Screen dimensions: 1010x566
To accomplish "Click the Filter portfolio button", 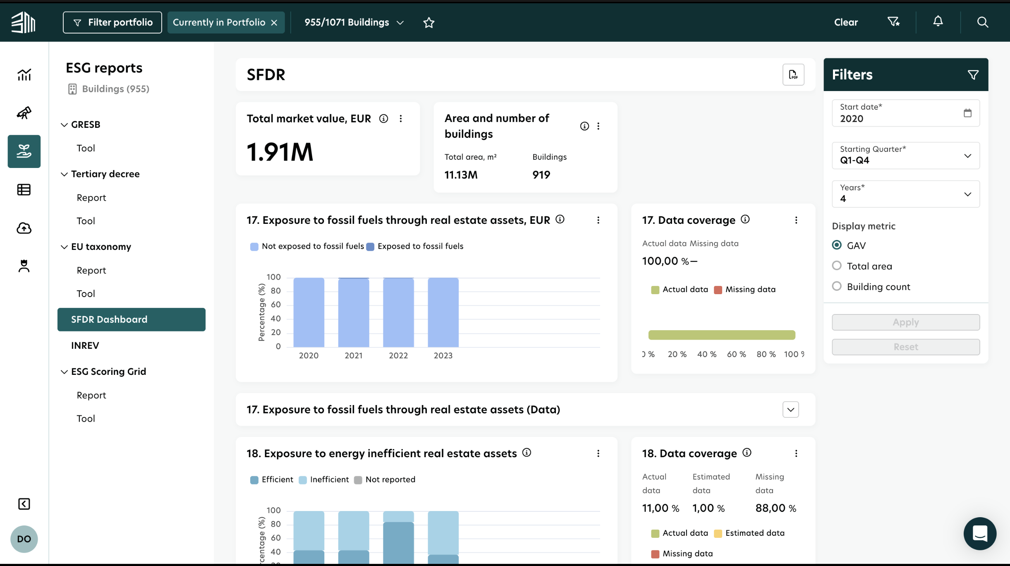I will click(x=112, y=22).
